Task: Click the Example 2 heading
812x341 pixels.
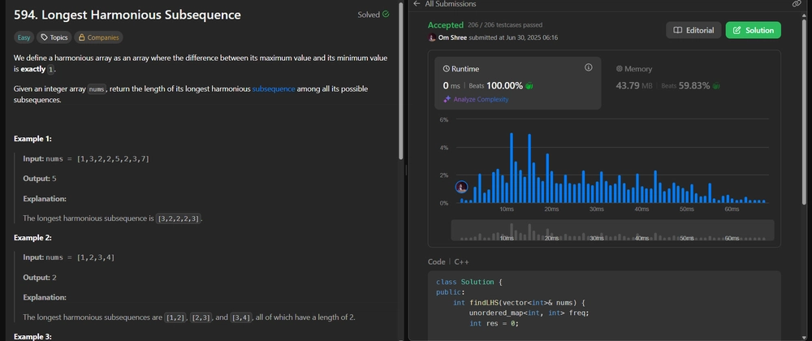Action: 32,238
